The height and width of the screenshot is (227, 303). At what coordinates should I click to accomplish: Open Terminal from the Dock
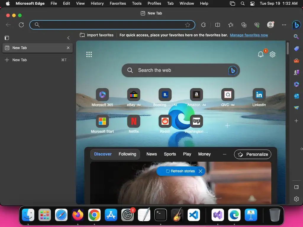[x=161, y=215]
